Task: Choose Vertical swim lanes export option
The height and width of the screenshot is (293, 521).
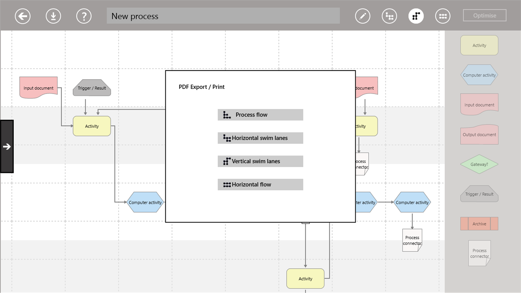Action: tap(260, 161)
